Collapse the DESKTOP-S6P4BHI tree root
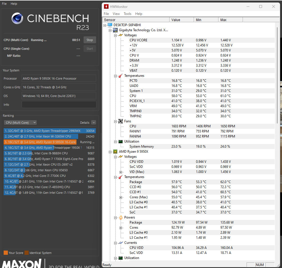This screenshot has height=268, width=282. click(x=105, y=25)
